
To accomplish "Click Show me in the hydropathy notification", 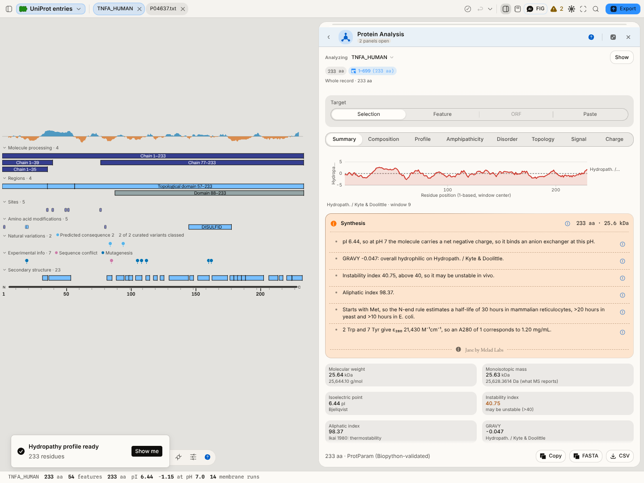I will click(x=147, y=451).
